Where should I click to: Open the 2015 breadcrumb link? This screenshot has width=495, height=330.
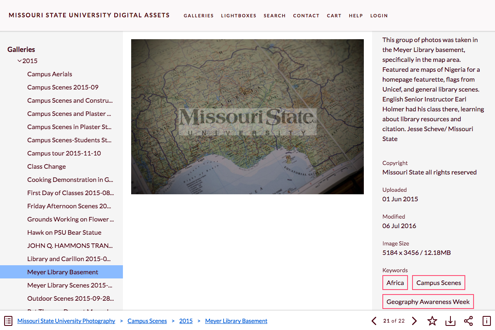pyautogui.click(x=186, y=321)
